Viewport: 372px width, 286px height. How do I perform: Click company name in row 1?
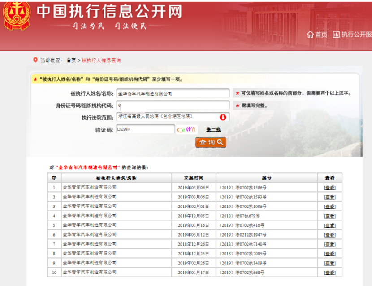coord(90,187)
